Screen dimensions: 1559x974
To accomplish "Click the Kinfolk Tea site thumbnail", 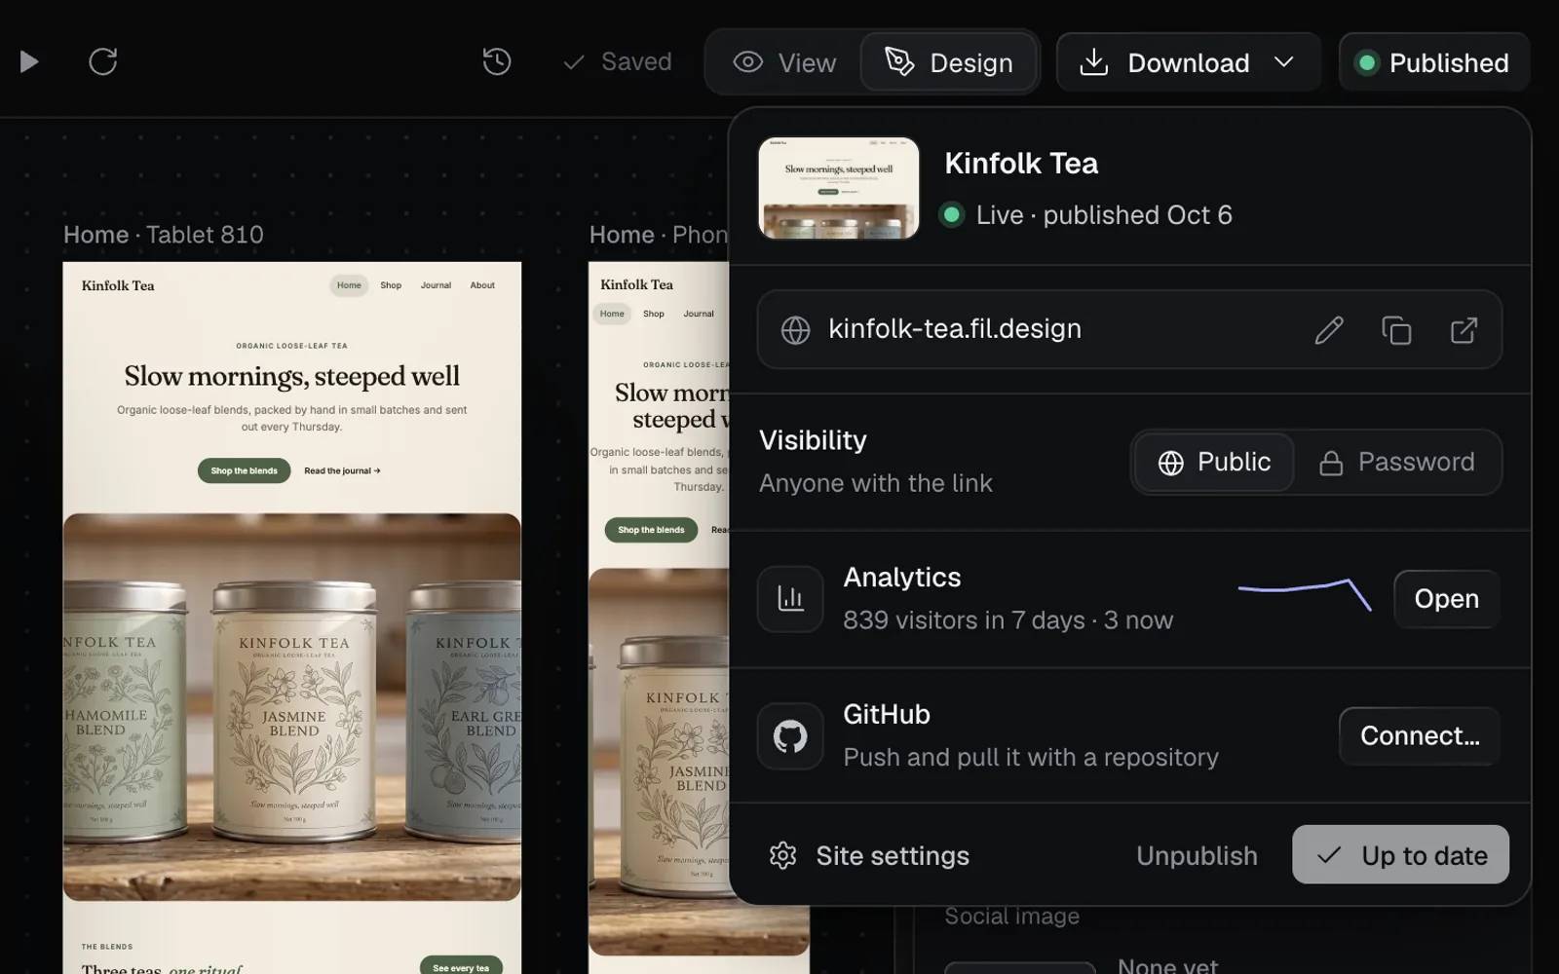I will pyautogui.click(x=839, y=188).
